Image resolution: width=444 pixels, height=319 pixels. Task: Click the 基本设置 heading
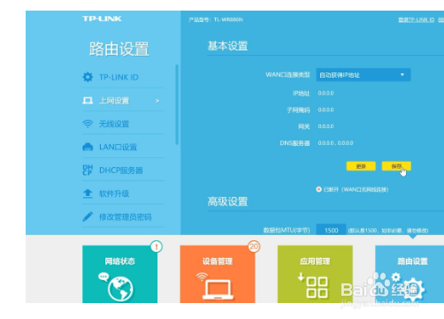(227, 46)
